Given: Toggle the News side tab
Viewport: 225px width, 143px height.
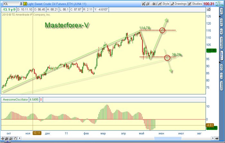Looking at the screenshot, I should [x=222, y=86].
